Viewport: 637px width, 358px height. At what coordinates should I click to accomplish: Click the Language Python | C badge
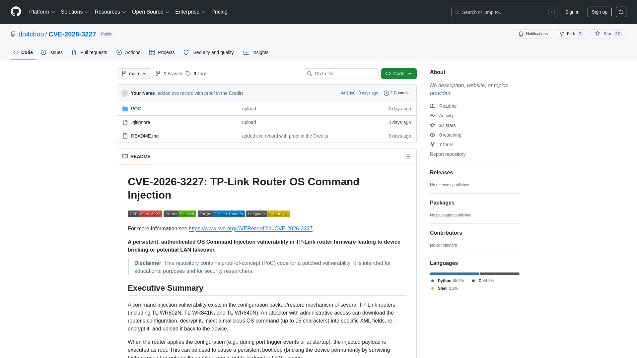pos(268,214)
